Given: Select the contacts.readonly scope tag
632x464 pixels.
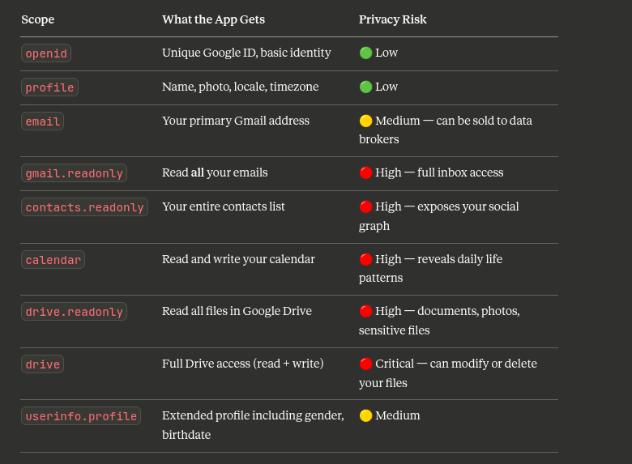Looking at the screenshot, I should (x=84, y=207).
